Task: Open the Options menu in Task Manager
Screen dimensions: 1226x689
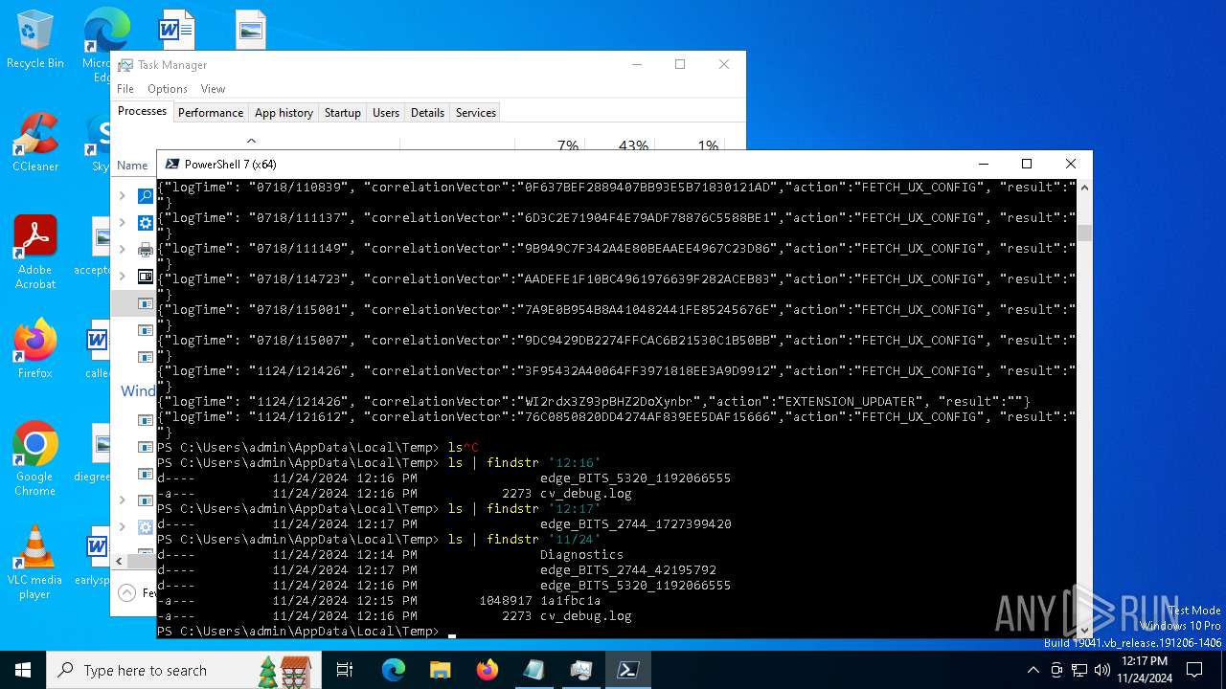Action: 168,89
